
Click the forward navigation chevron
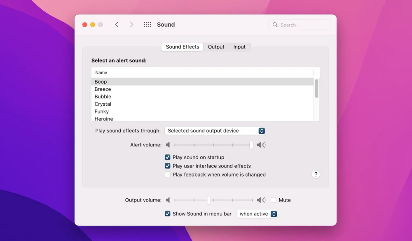[131, 25]
